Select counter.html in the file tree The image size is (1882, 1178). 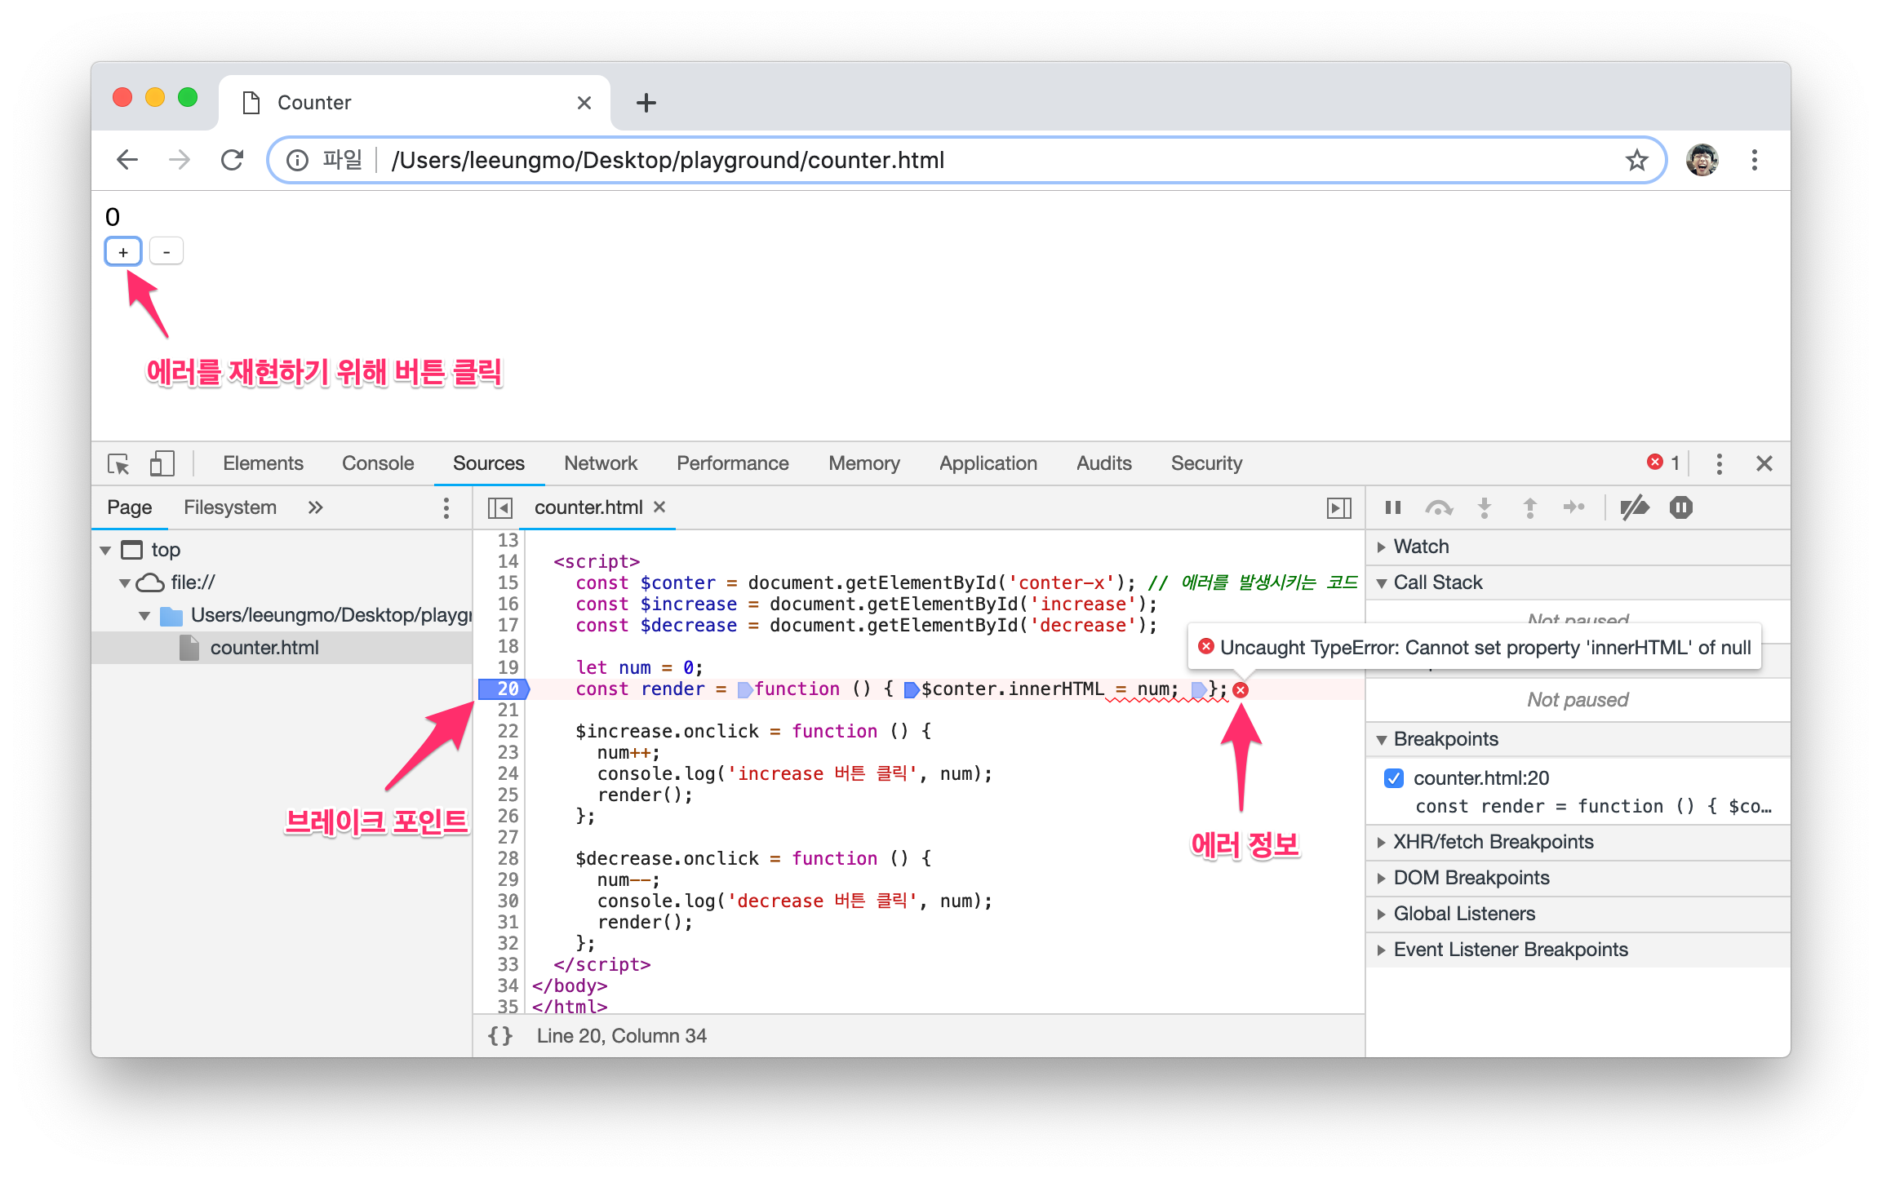coord(264,648)
